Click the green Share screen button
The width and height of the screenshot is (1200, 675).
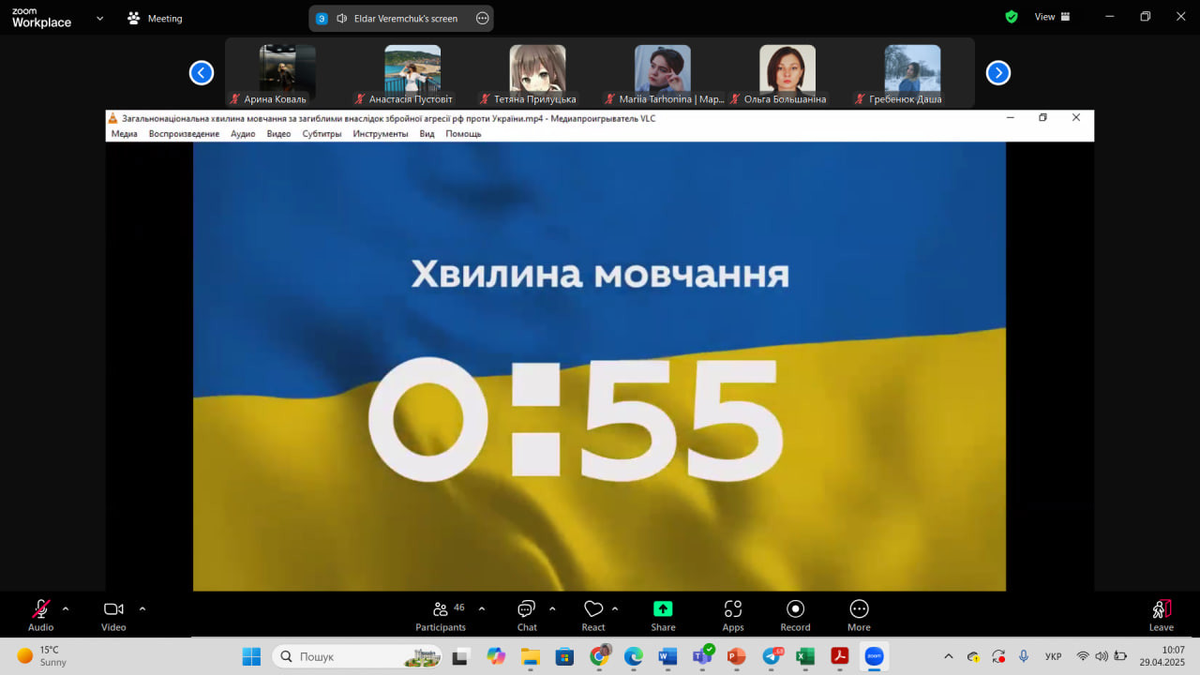tap(663, 615)
